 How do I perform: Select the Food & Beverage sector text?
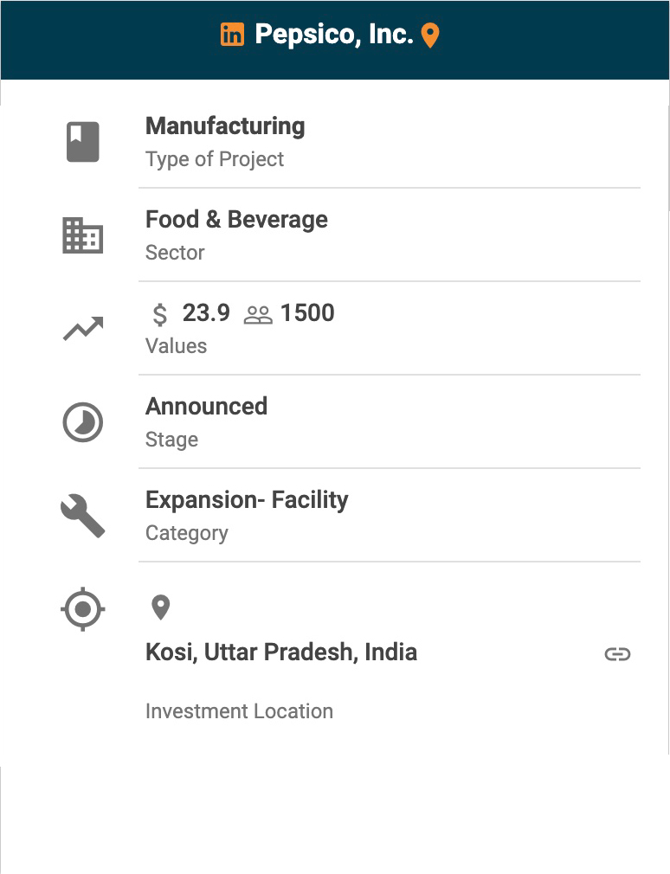pyautogui.click(x=236, y=220)
